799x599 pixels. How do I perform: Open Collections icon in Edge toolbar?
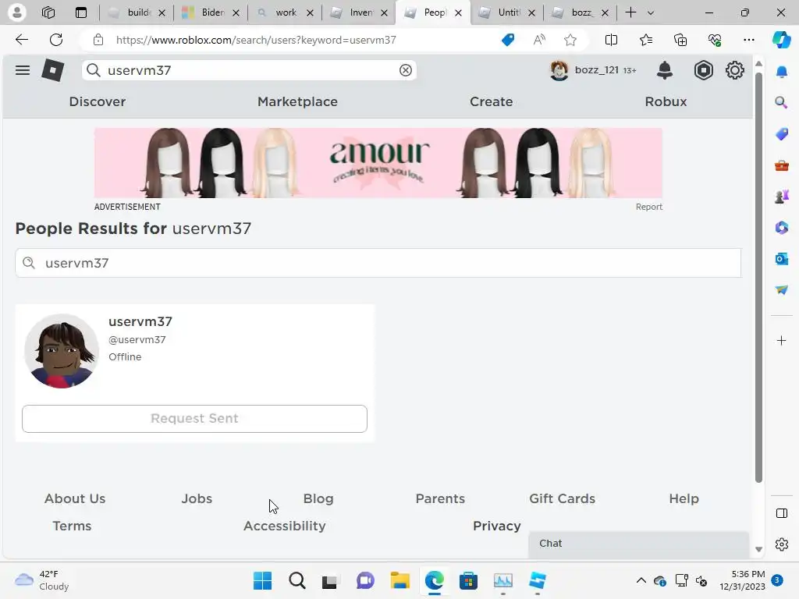(x=680, y=40)
